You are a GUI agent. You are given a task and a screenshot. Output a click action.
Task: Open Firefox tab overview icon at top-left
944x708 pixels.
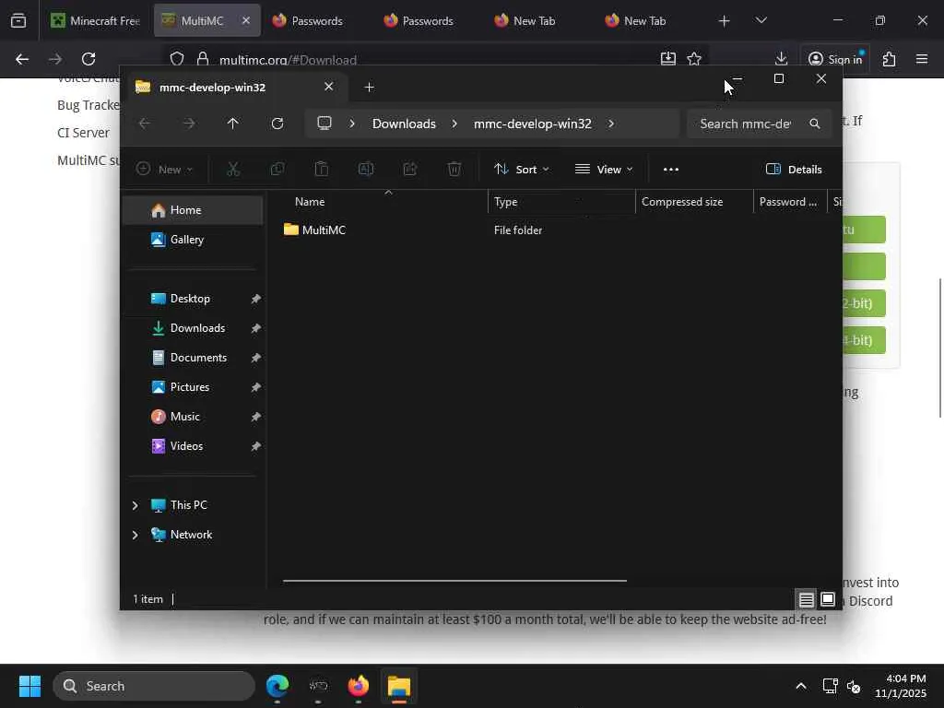pyautogui.click(x=18, y=21)
